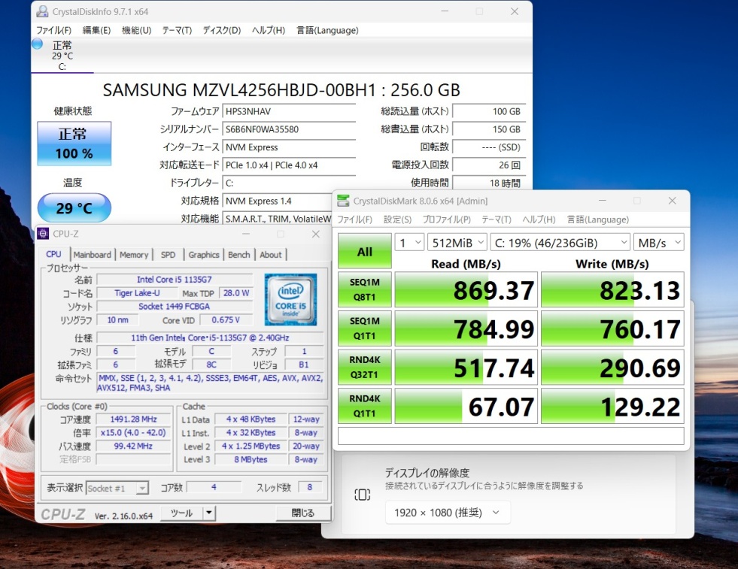Open the test count dropdown showing 1

[409, 243]
